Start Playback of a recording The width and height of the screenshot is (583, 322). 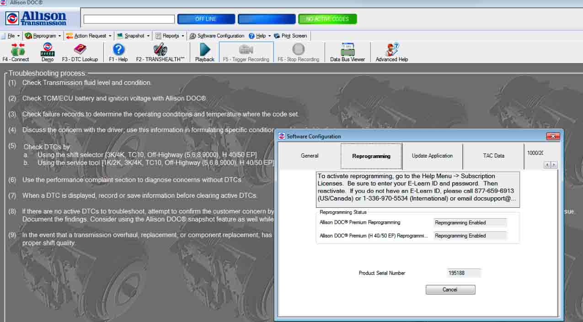pyautogui.click(x=205, y=52)
